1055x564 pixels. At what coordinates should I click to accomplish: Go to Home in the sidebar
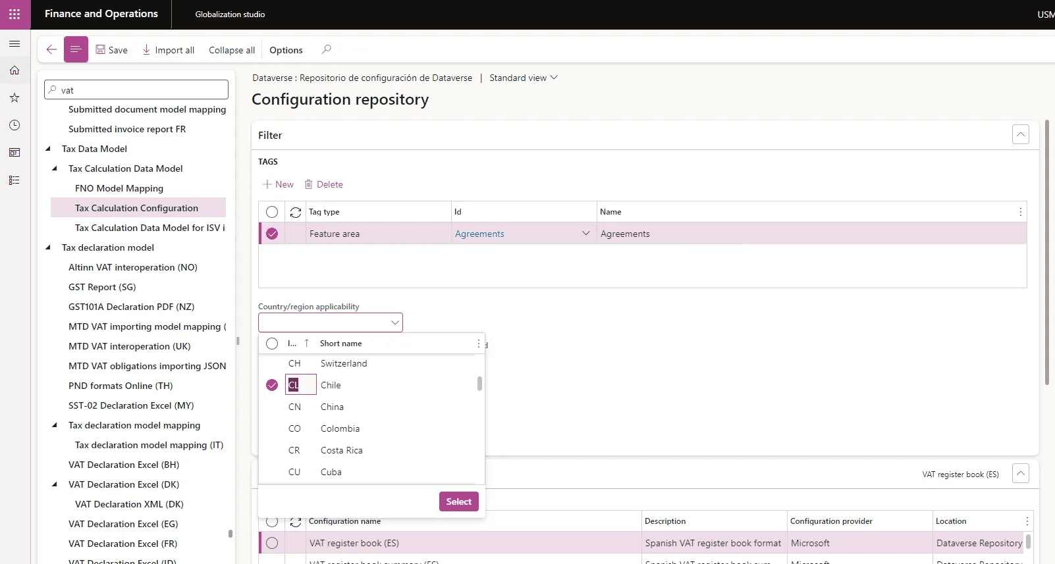pos(14,70)
